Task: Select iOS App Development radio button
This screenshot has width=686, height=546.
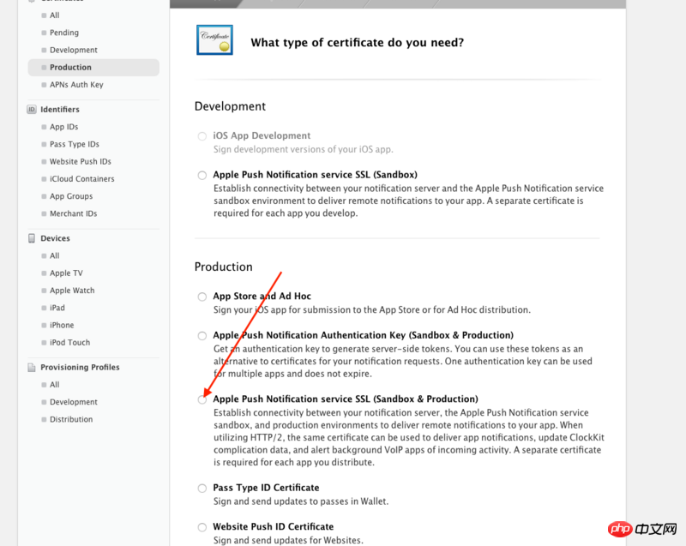Action: point(202,136)
